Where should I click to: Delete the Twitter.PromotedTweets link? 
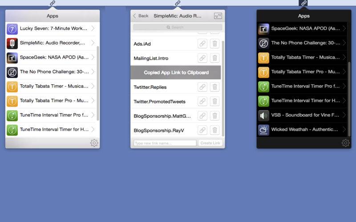click(x=214, y=102)
